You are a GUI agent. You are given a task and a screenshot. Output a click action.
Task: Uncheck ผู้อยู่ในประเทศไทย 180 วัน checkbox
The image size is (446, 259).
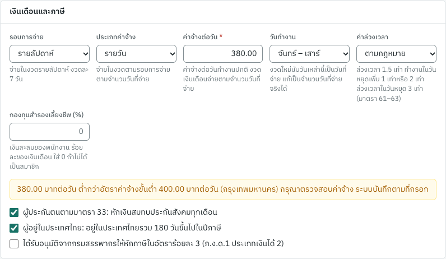[14, 228]
